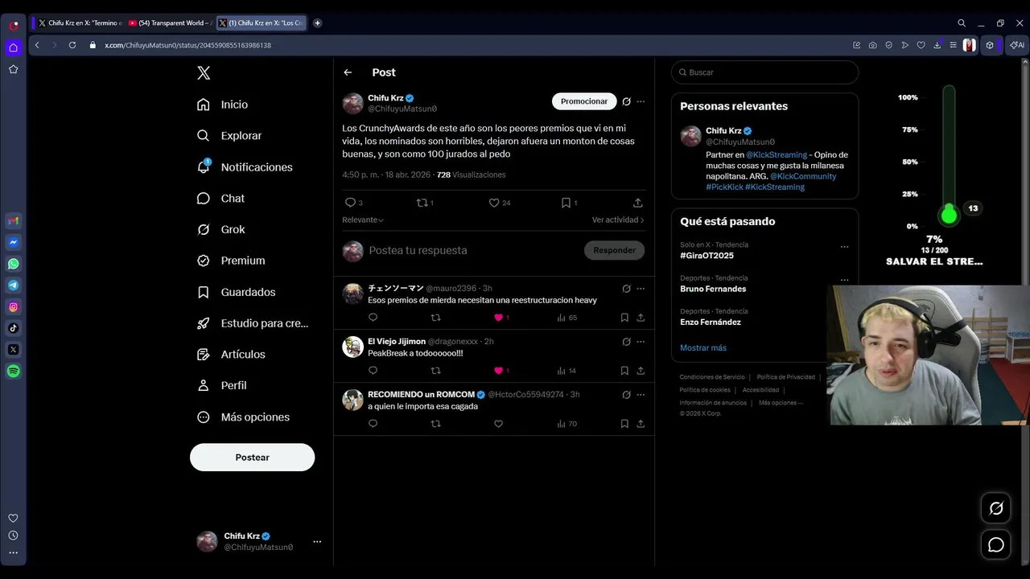
Task: Open Instagram in browser sidebar
Action: 14,306
